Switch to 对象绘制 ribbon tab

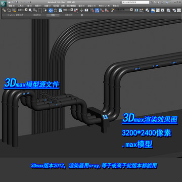(x=69, y=15)
